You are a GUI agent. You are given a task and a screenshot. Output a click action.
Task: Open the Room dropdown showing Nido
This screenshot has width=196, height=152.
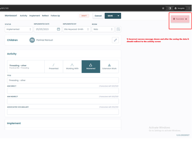(x=103, y=29)
